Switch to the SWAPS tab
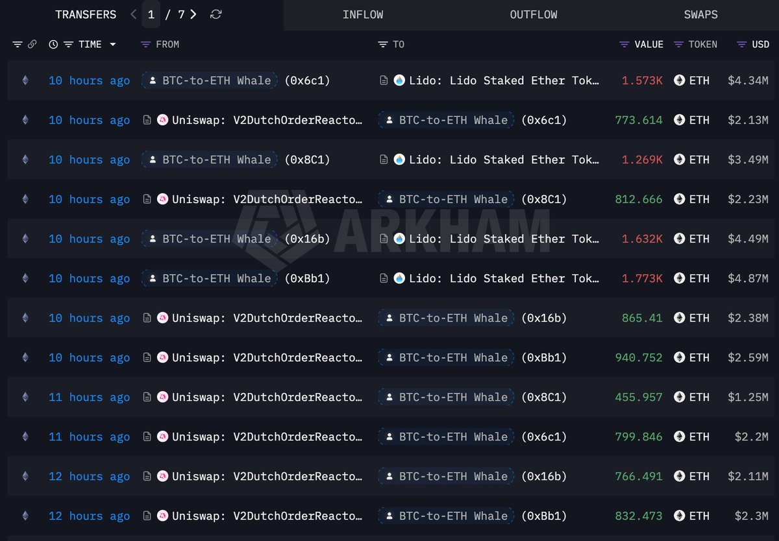The width and height of the screenshot is (779, 541). click(x=701, y=14)
